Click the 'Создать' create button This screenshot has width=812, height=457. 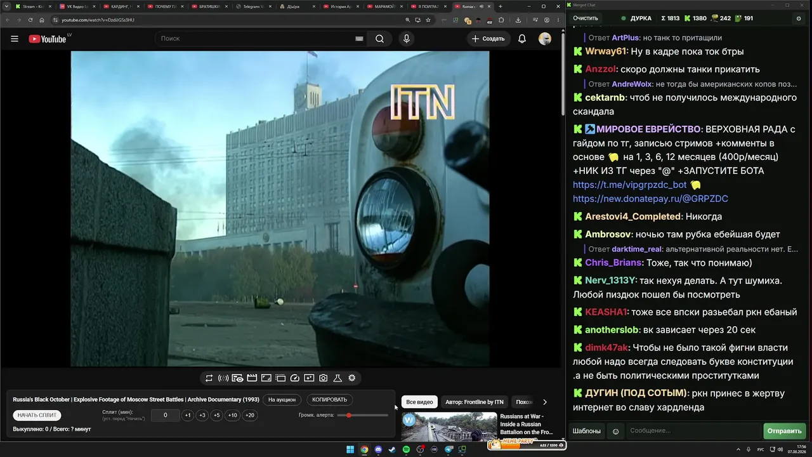[488, 39]
